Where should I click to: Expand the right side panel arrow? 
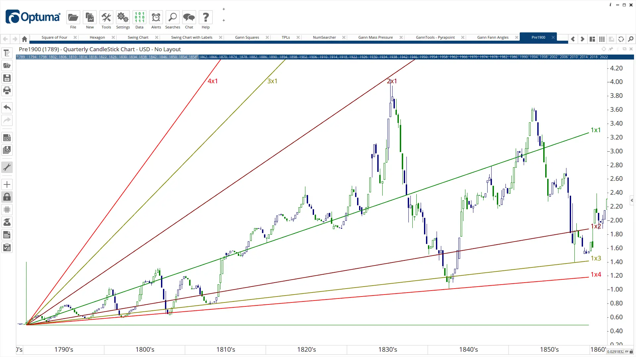point(632,200)
